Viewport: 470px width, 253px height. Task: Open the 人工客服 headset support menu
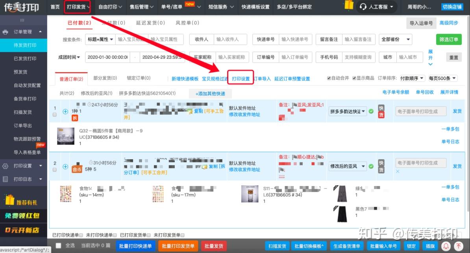(376, 7)
